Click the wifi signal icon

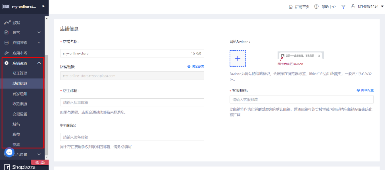pos(343,7)
